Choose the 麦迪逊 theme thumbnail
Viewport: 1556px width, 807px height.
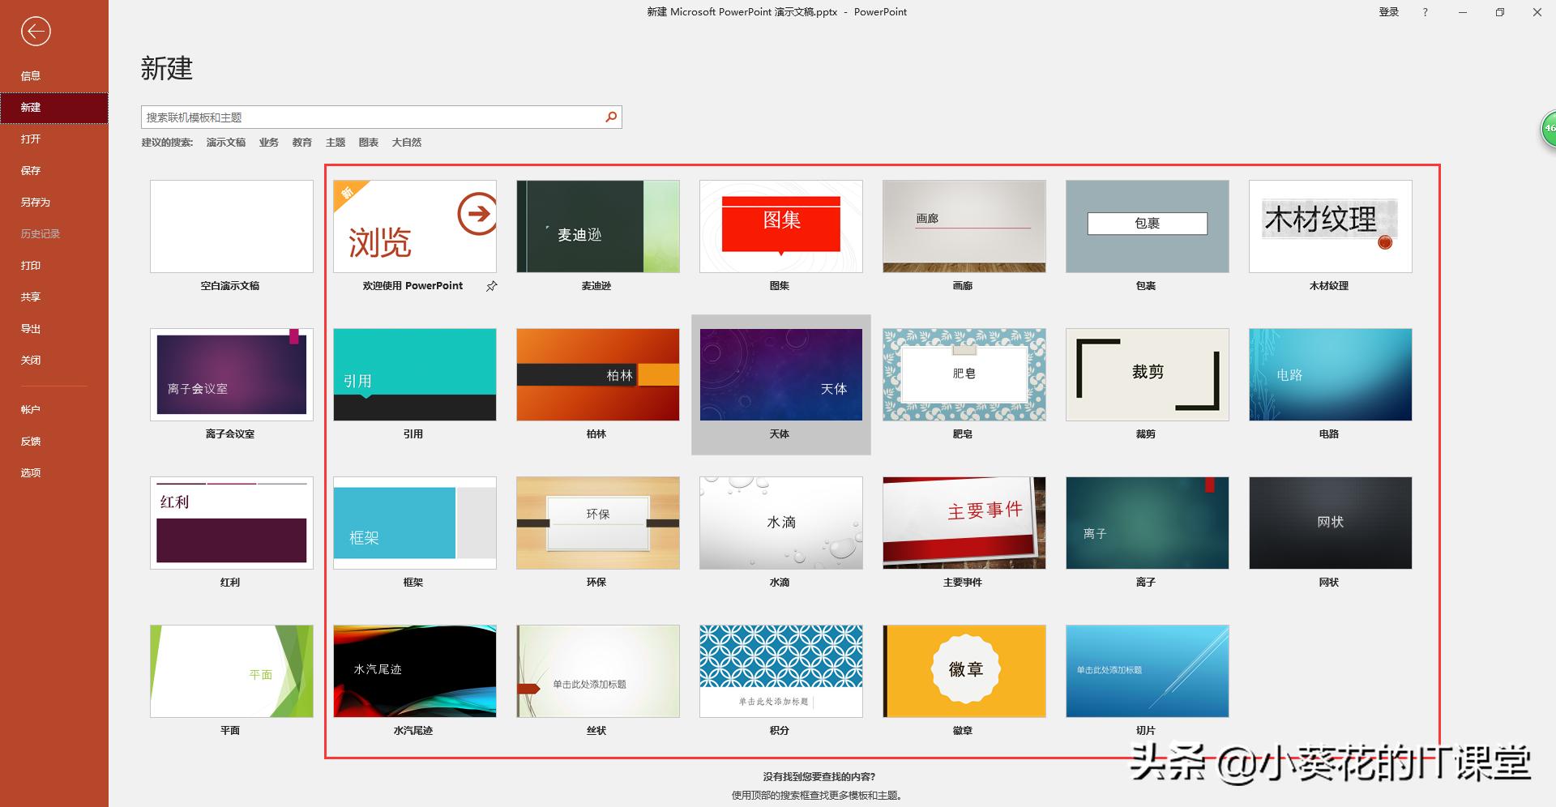pos(598,226)
